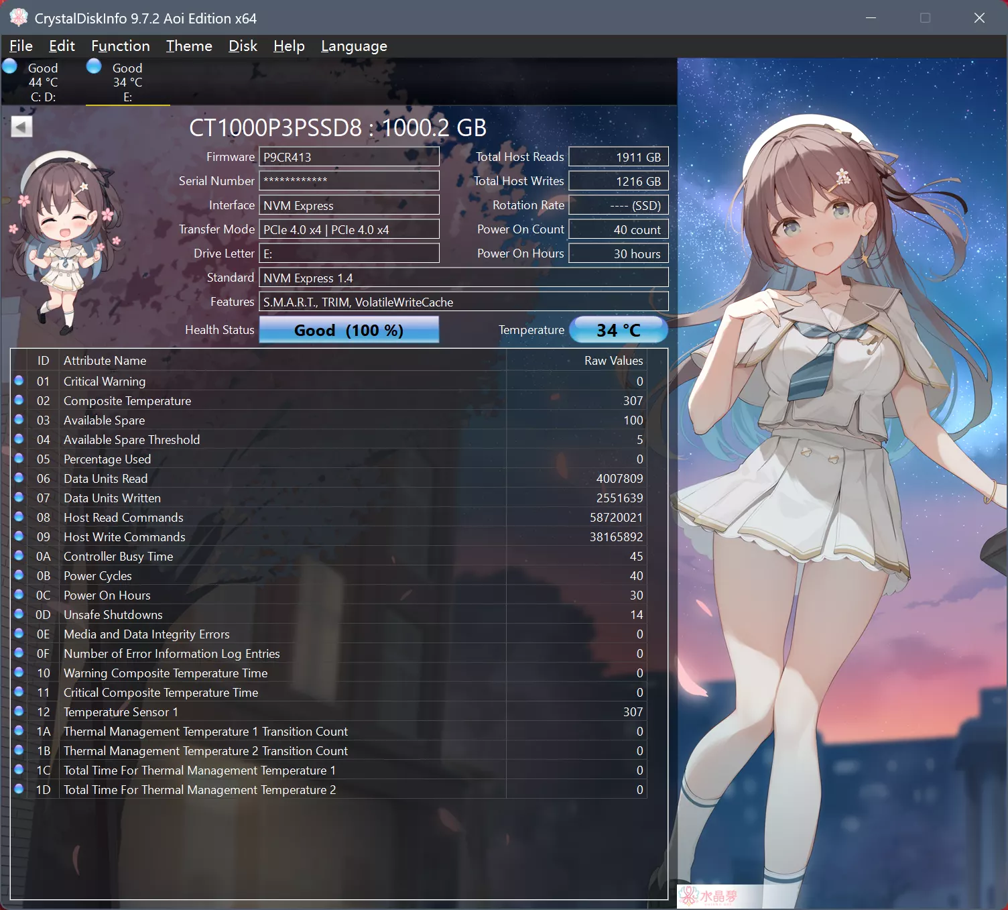This screenshot has height=910, width=1008.
Task: Click the previous disk arrow button
Action: coord(21,127)
